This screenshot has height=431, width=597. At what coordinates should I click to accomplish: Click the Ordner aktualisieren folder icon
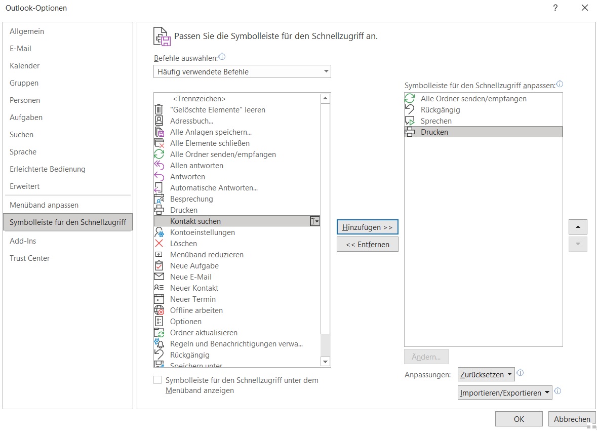[159, 332]
